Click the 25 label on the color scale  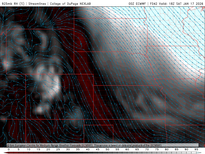click(58, 149)
